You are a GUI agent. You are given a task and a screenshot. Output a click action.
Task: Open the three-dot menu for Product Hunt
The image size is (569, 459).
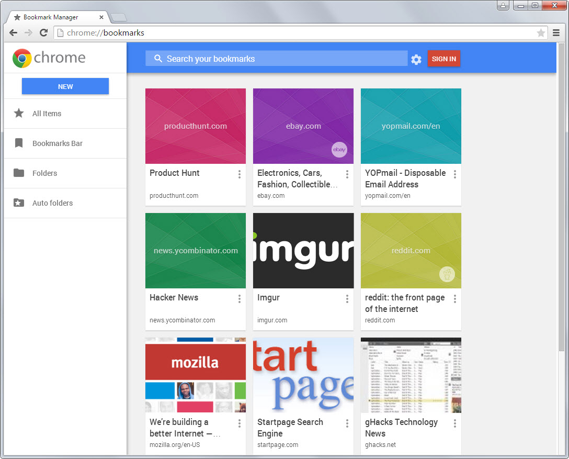[x=240, y=174]
